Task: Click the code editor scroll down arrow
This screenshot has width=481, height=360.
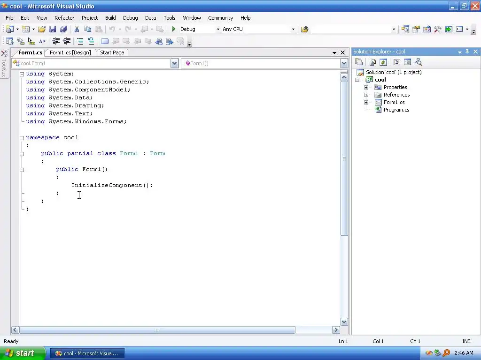Action: tap(344, 322)
